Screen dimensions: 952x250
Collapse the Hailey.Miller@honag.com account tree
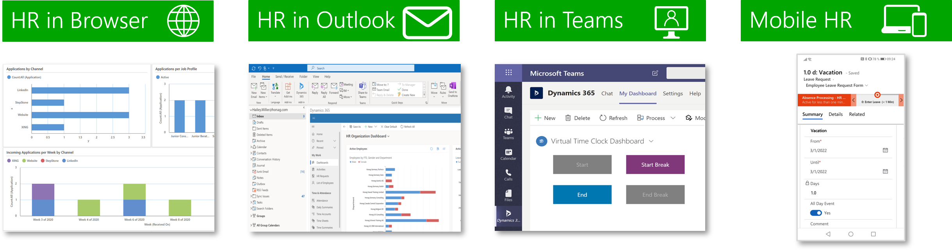(251, 110)
